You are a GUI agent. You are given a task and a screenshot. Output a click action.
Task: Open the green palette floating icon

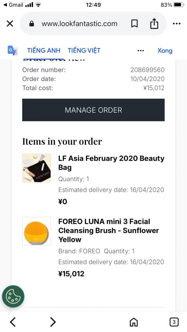tap(13, 296)
